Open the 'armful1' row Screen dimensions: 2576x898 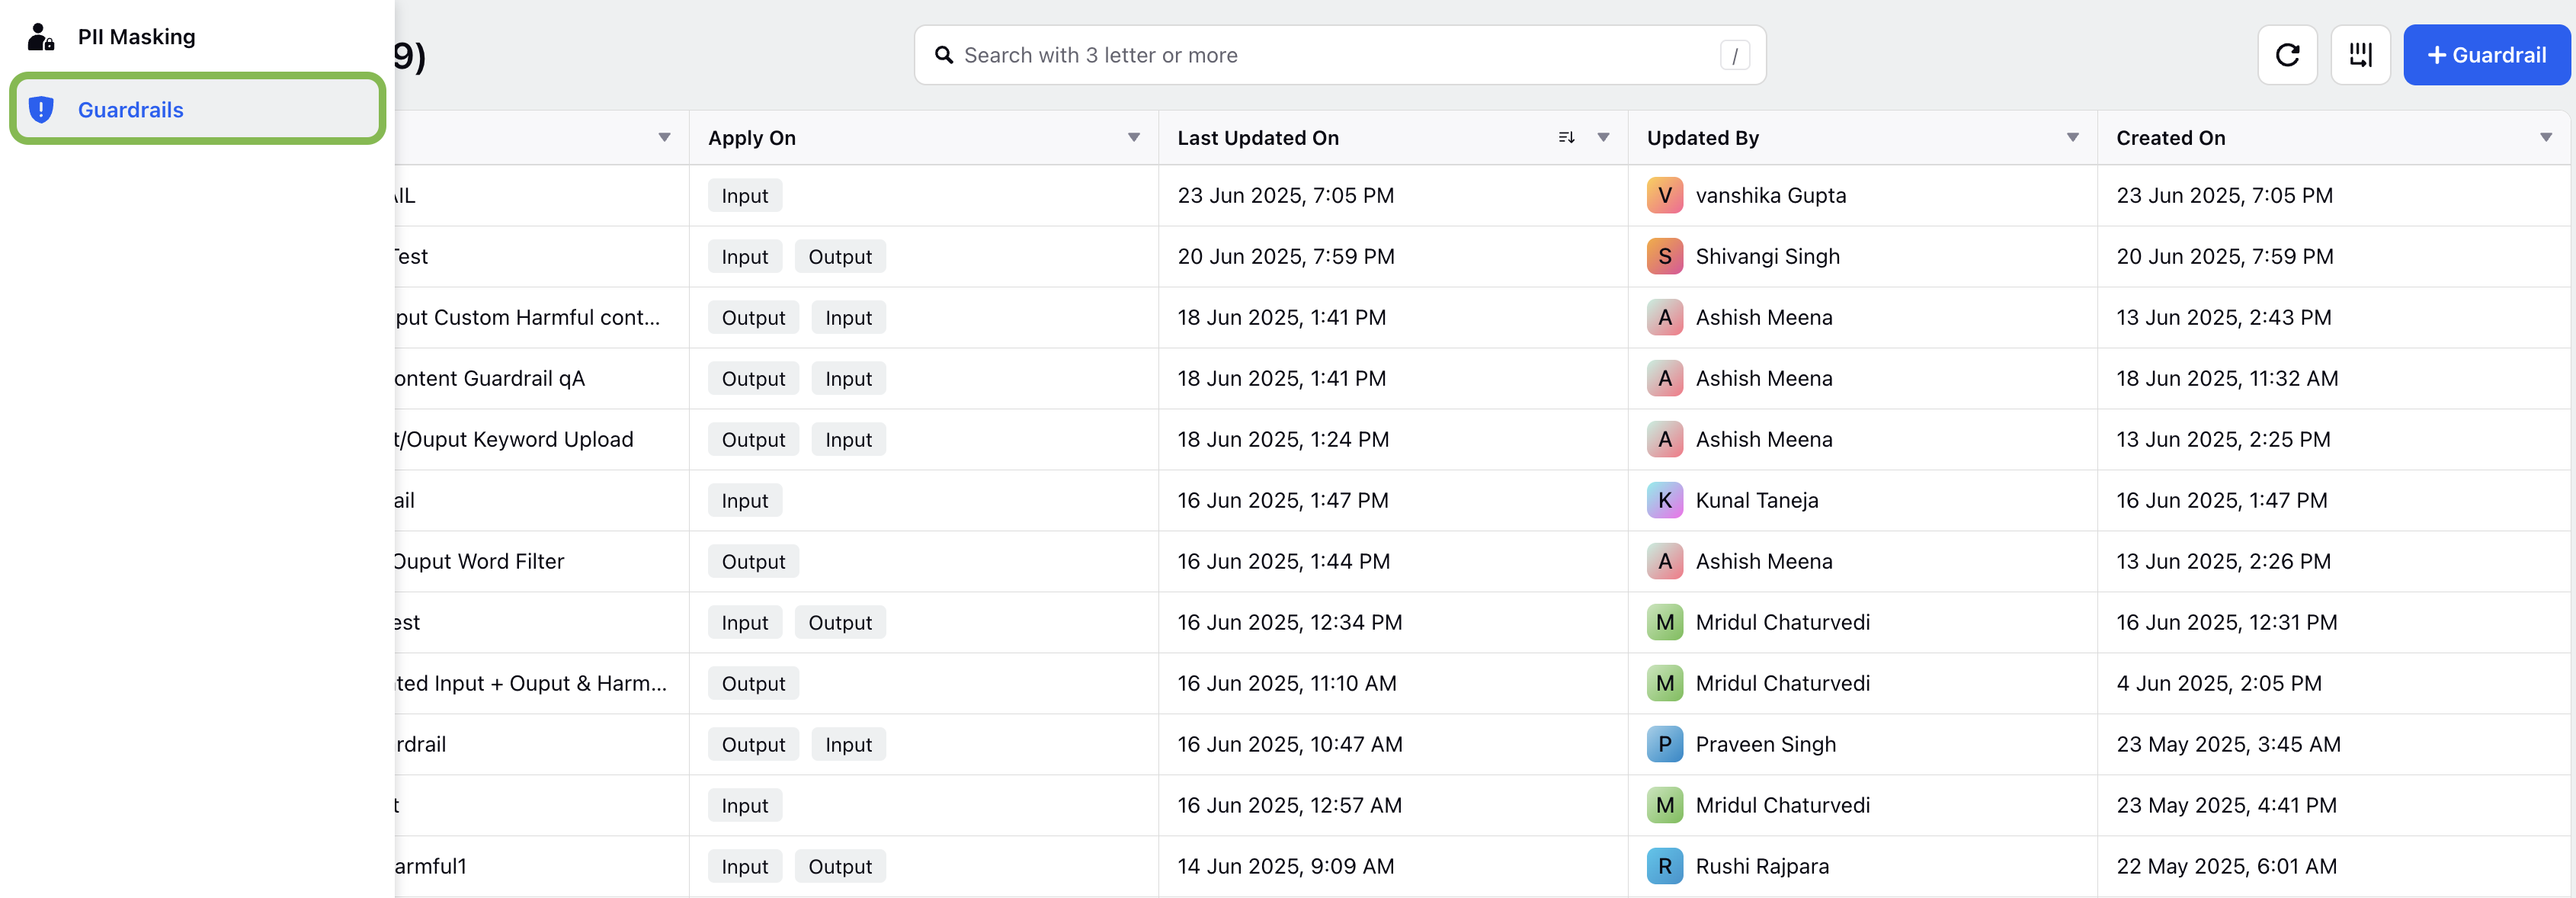pos(431,866)
